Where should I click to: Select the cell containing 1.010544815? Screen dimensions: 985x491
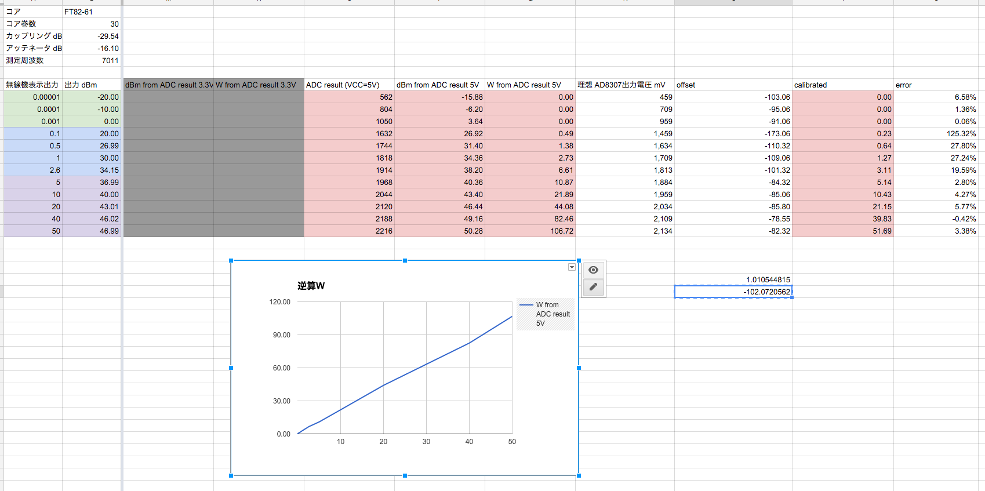(733, 279)
